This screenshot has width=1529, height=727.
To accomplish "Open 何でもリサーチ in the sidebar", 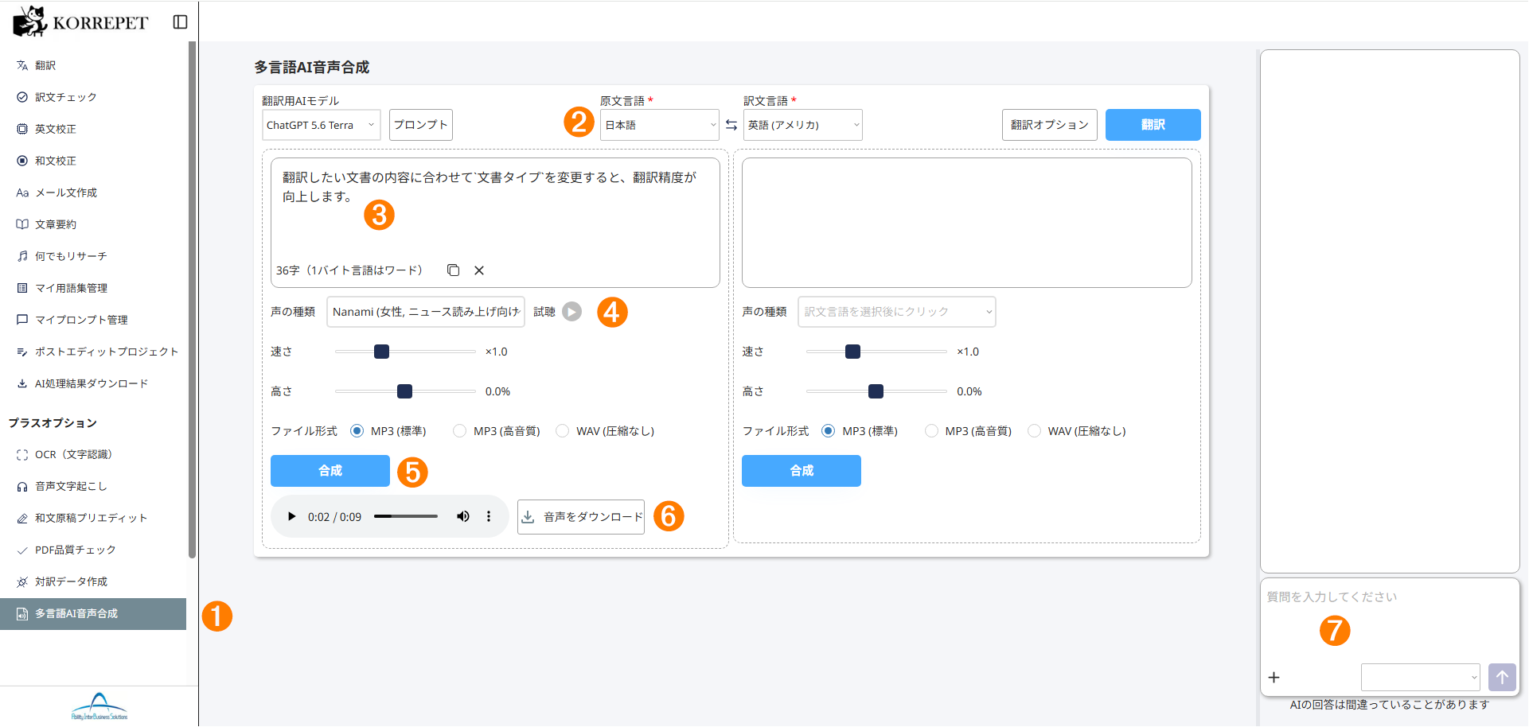I will coord(93,256).
